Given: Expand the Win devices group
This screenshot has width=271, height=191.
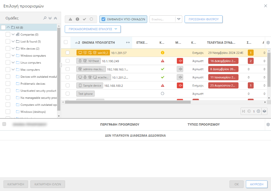Looking at the screenshot, I should (x=13, y=49).
